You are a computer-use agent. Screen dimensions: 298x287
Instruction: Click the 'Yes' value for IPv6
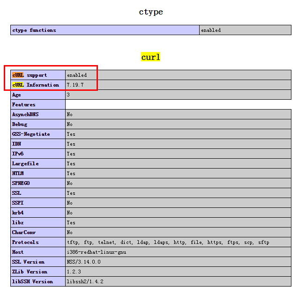coord(71,154)
